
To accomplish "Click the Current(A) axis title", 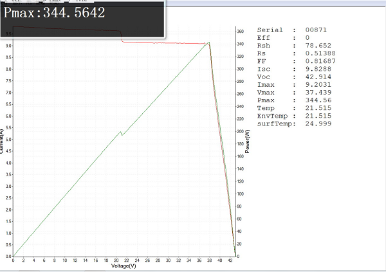I will (1, 142).
